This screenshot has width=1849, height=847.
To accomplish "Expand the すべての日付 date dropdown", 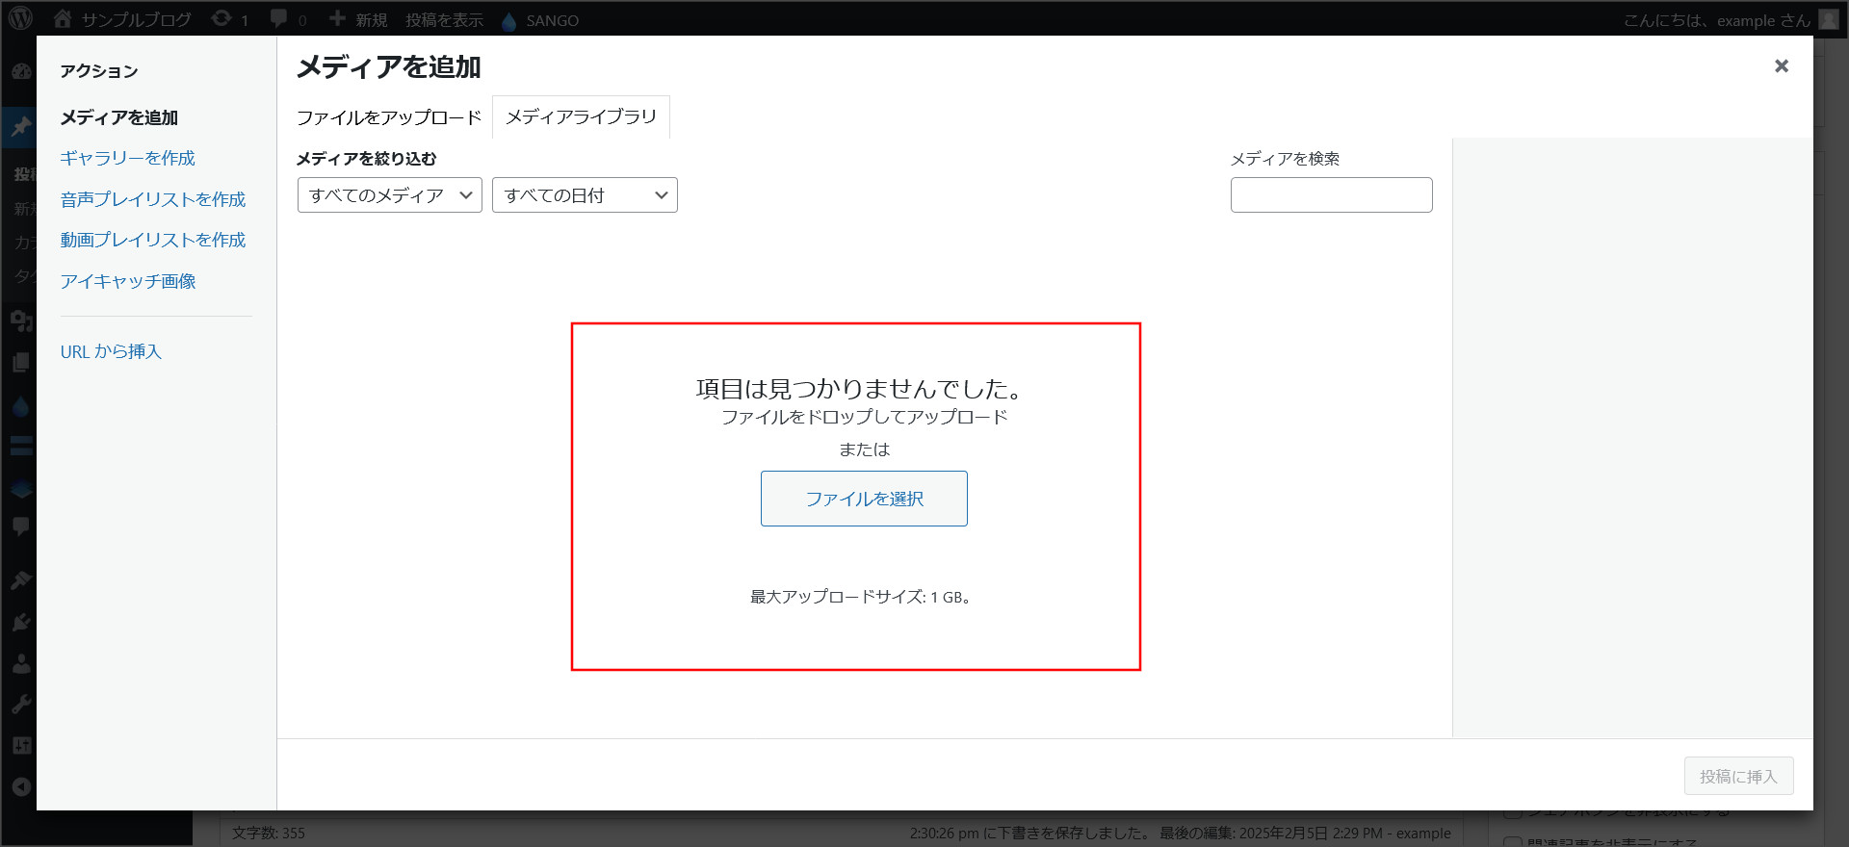I will (x=585, y=195).
